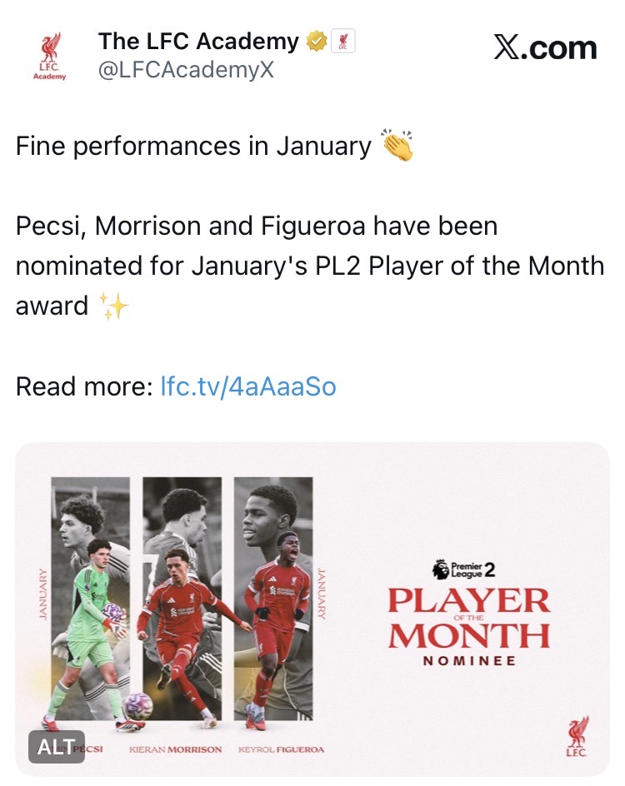Click the "NOMINEE" text in the graphic
625x786 pixels.
tap(469, 661)
